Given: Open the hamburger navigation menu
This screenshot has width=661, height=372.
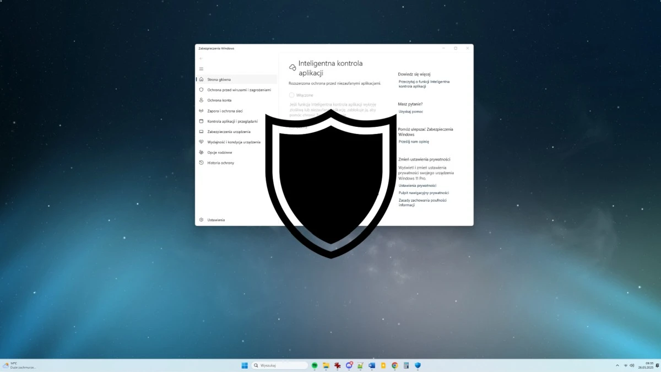Looking at the screenshot, I should (202, 68).
